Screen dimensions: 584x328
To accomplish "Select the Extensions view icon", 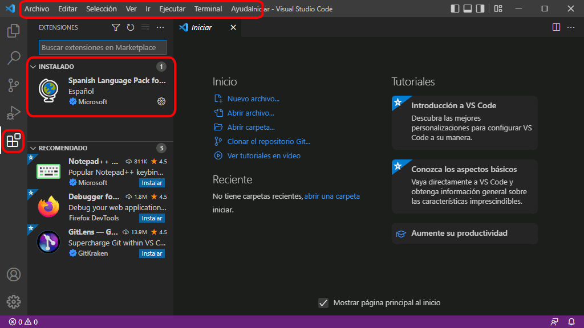I will point(14,141).
